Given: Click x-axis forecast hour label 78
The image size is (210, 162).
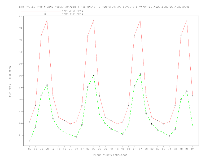Looking at the screenshot, I should (181, 149).
